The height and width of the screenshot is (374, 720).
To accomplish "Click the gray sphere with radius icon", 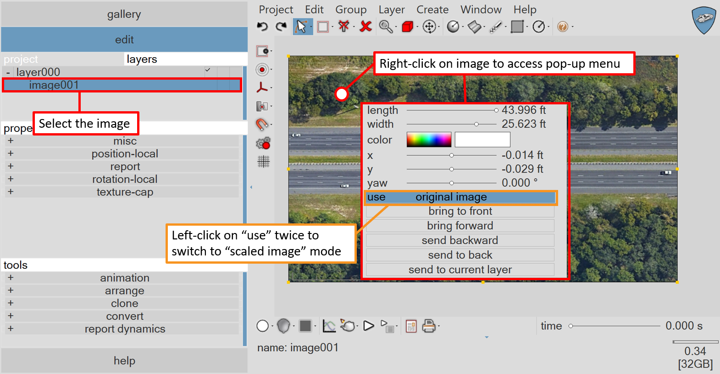I will pyautogui.click(x=453, y=27).
